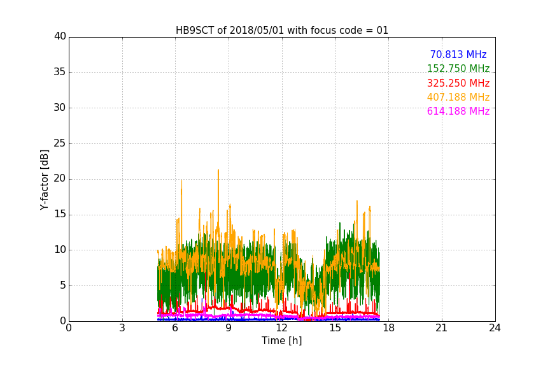Click the x-axis tick label 21
Screen dimensions: 550x367
(442, 328)
